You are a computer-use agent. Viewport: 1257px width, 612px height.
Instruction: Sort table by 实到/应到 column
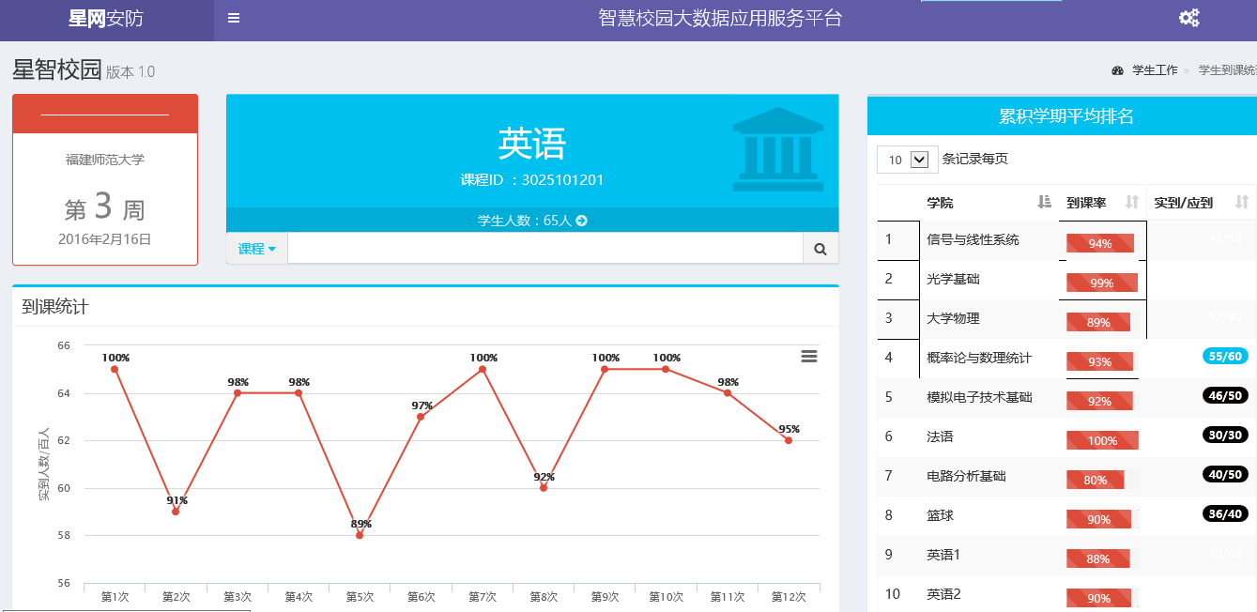[1241, 202]
